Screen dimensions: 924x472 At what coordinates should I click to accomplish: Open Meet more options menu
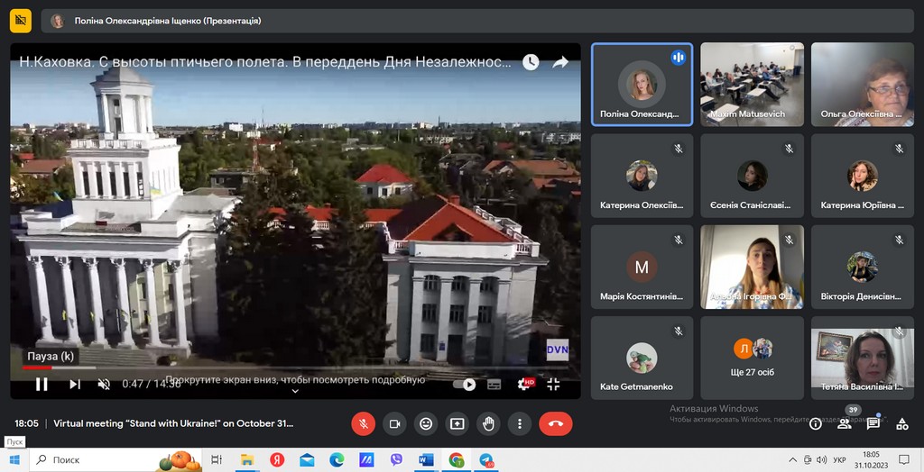[x=520, y=423]
